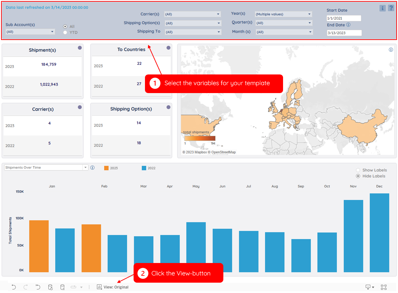Click the information 'i' icon top right

(x=382, y=8)
